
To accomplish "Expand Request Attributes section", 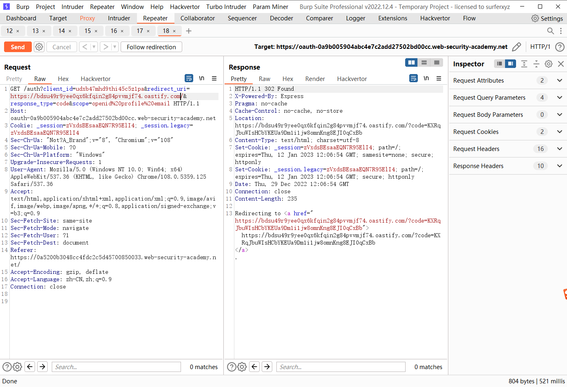I will tap(560, 80).
